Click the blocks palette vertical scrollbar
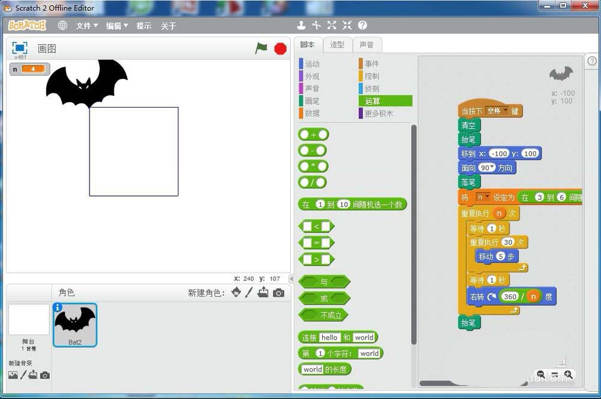The height and width of the screenshot is (399, 601). pyautogui.click(x=413, y=234)
